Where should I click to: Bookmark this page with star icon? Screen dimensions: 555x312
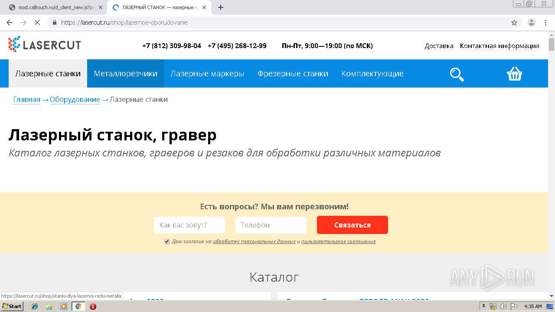coord(514,23)
